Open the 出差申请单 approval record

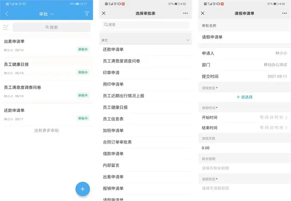coord(47,46)
